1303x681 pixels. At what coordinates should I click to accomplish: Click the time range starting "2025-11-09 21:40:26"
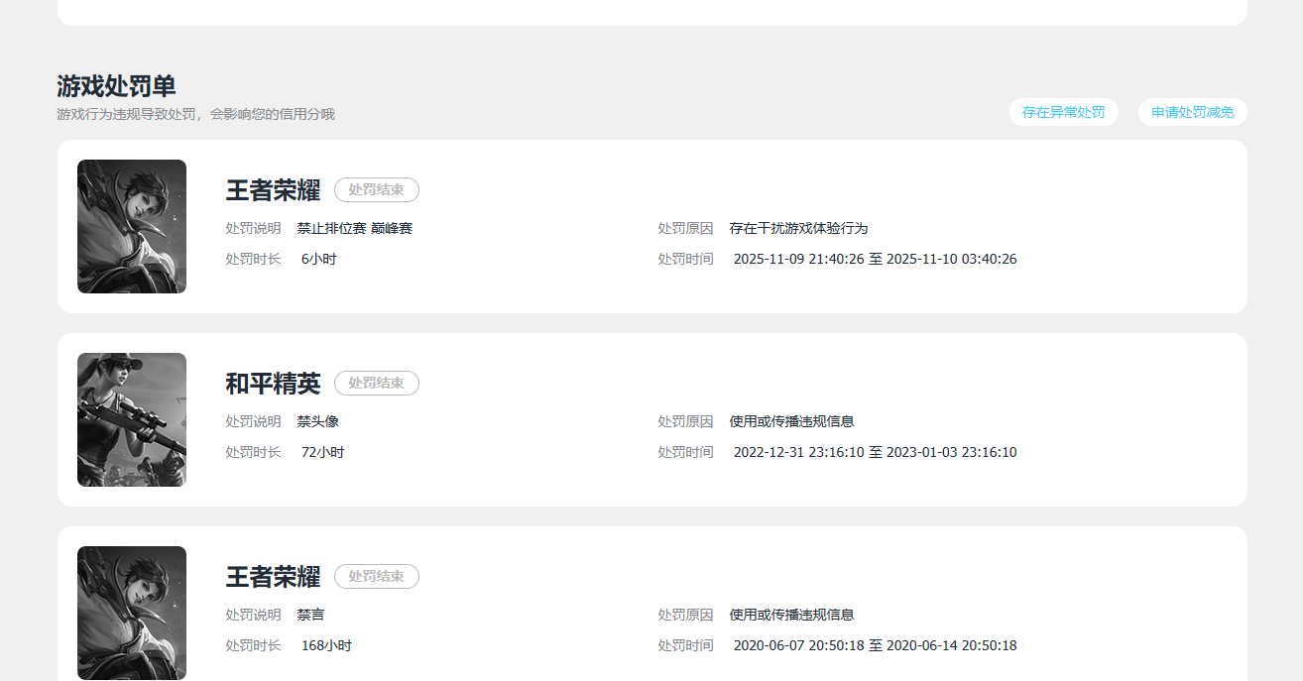click(x=875, y=259)
